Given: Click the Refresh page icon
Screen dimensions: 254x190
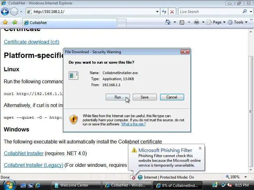Looking at the screenshot, I should tap(164, 12).
